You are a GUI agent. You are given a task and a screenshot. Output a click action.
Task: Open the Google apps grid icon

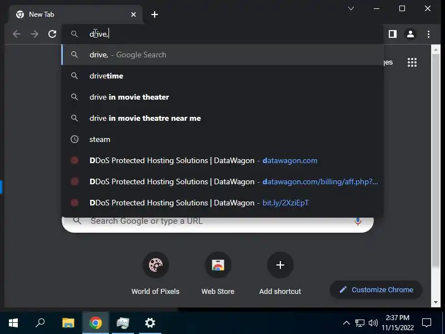[x=412, y=62]
